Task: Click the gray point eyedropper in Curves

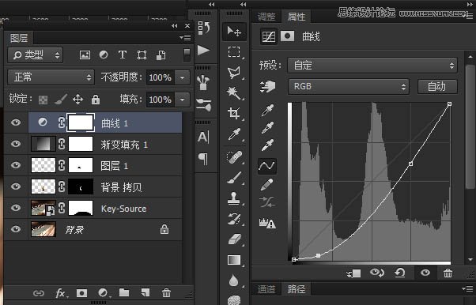Action: click(267, 128)
